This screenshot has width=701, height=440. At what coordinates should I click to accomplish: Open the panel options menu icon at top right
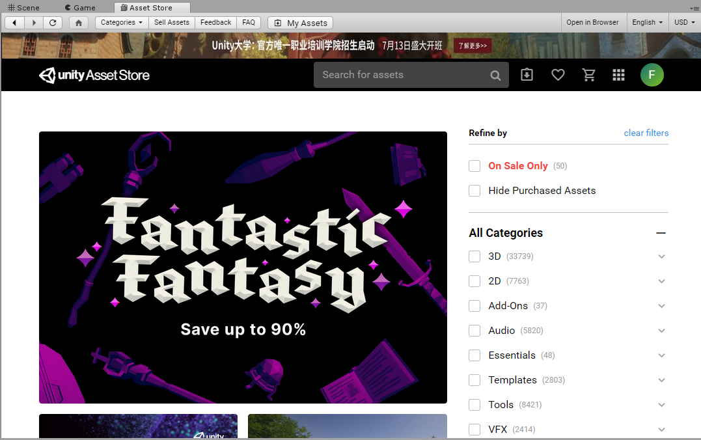click(694, 8)
